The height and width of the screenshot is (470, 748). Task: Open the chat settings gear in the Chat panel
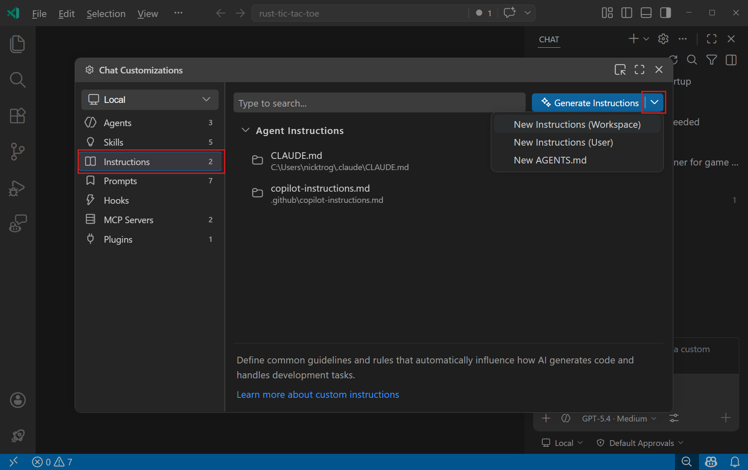point(663,39)
